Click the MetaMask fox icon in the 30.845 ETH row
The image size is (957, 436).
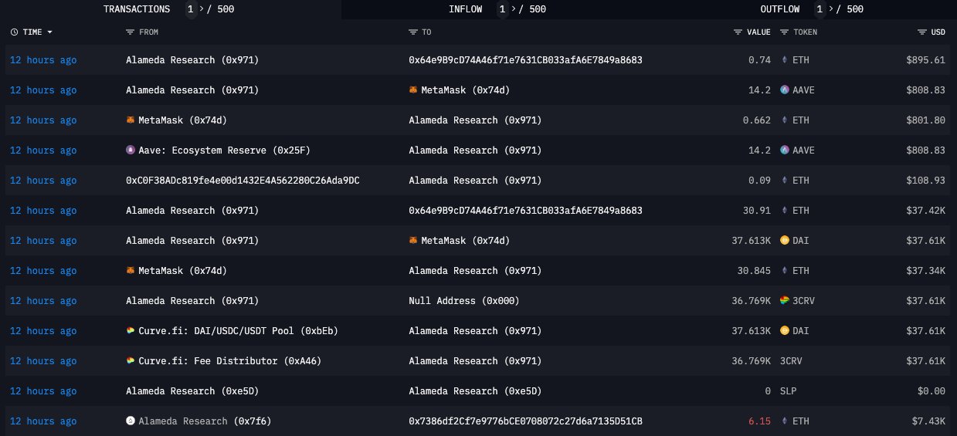tap(131, 271)
